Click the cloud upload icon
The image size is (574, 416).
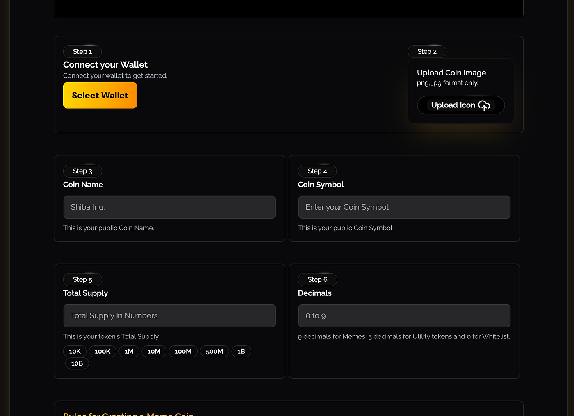pos(484,105)
